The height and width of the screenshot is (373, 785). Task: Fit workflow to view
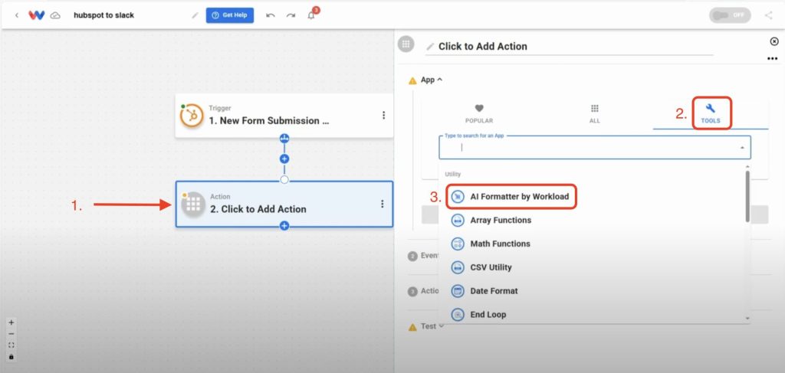point(11,345)
